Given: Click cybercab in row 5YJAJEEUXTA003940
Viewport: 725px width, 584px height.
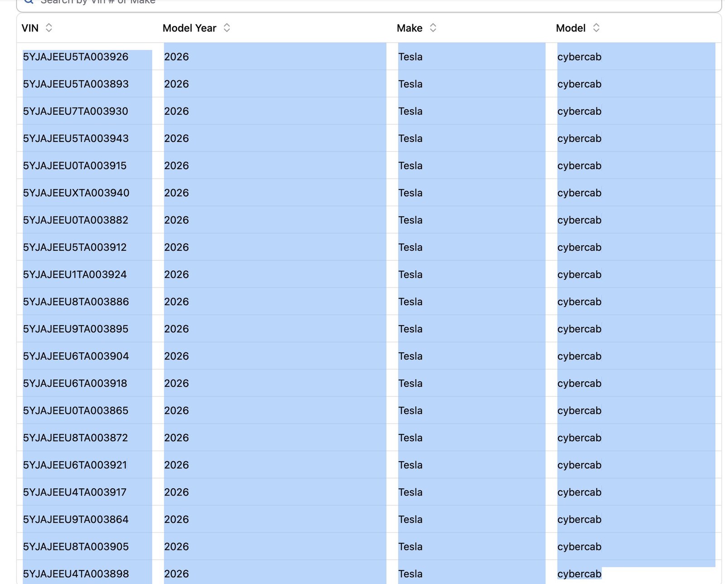Looking at the screenshot, I should pos(579,193).
